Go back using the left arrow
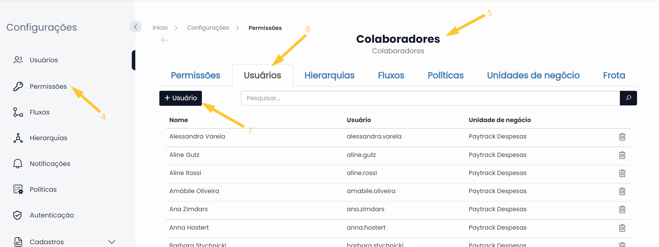 (165, 40)
